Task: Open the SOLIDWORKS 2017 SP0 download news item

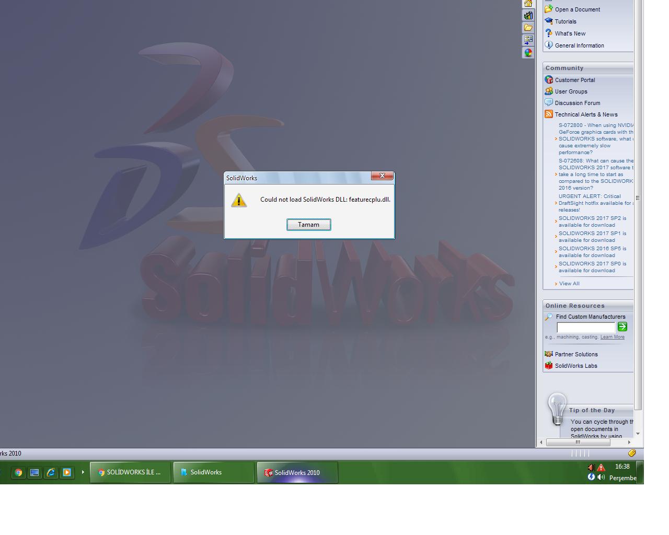Action: tap(592, 267)
